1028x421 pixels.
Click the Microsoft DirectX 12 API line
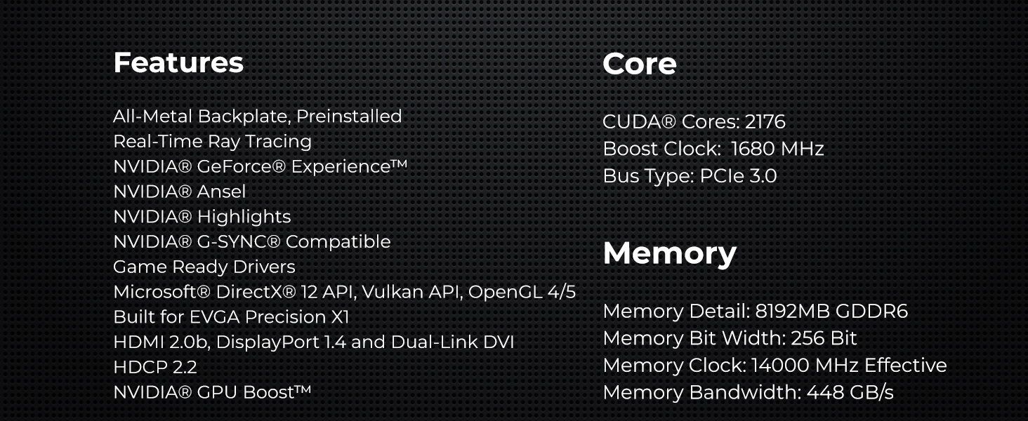(x=344, y=292)
